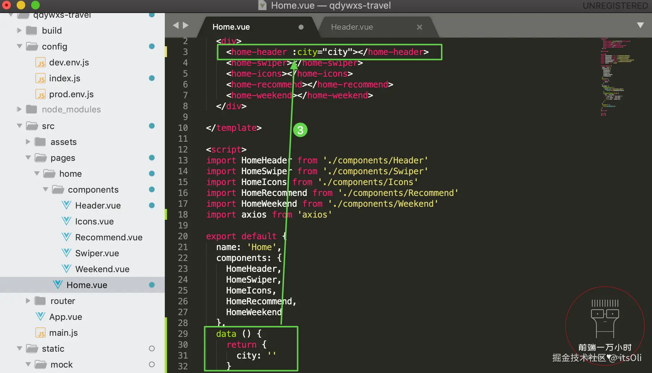This screenshot has width=652, height=373.
Task: Click the unsaved dot on Home.vue tab
Action: pos(301,27)
